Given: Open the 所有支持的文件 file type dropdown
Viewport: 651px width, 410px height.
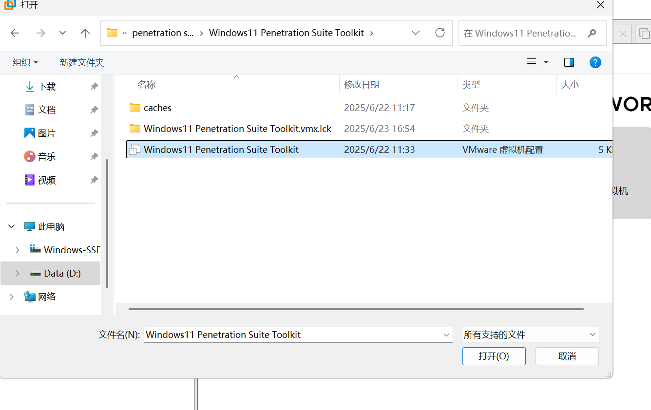Looking at the screenshot, I should pyautogui.click(x=531, y=335).
